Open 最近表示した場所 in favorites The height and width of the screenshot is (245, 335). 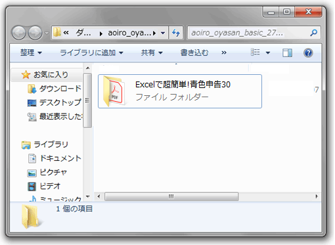[x=60, y=116]
